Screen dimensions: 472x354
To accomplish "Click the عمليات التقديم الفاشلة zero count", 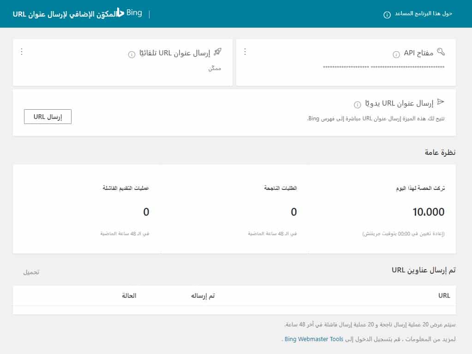I will tap(146, 212).
